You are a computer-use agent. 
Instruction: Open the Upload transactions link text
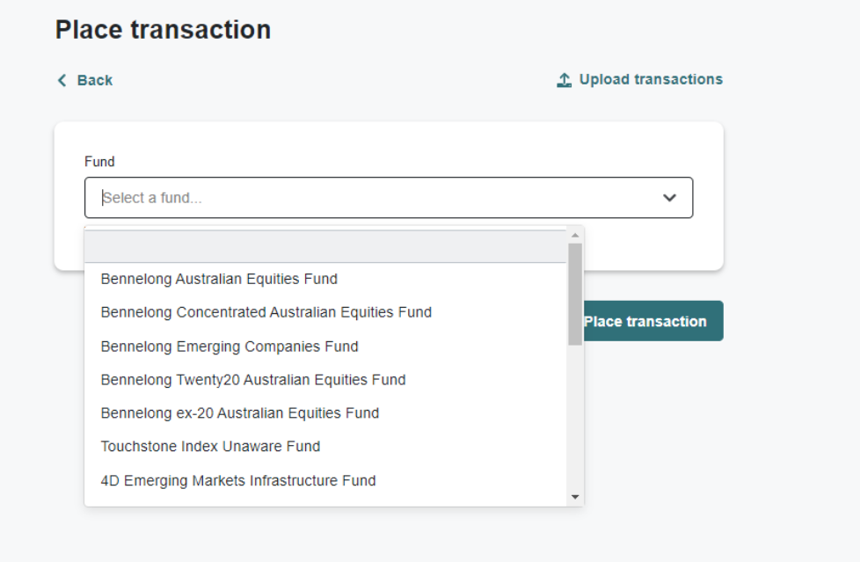coord(651,80)
